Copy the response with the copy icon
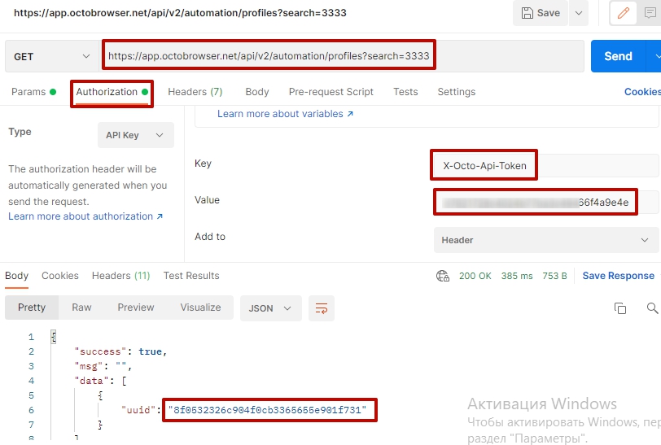This screenshot has width=661, height=445. [620, 308]
